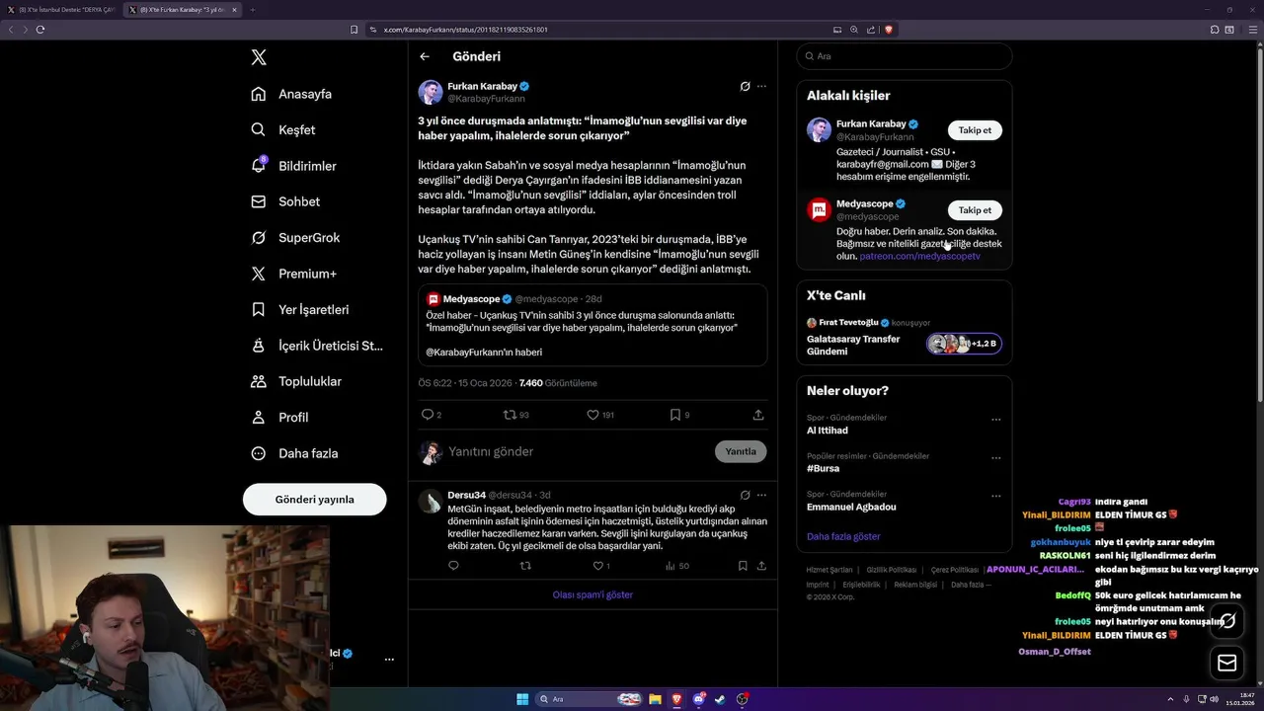Follow Medyascope with Takip et
The height and width of the screenshot is (711, 1264).
pos(975,210)
